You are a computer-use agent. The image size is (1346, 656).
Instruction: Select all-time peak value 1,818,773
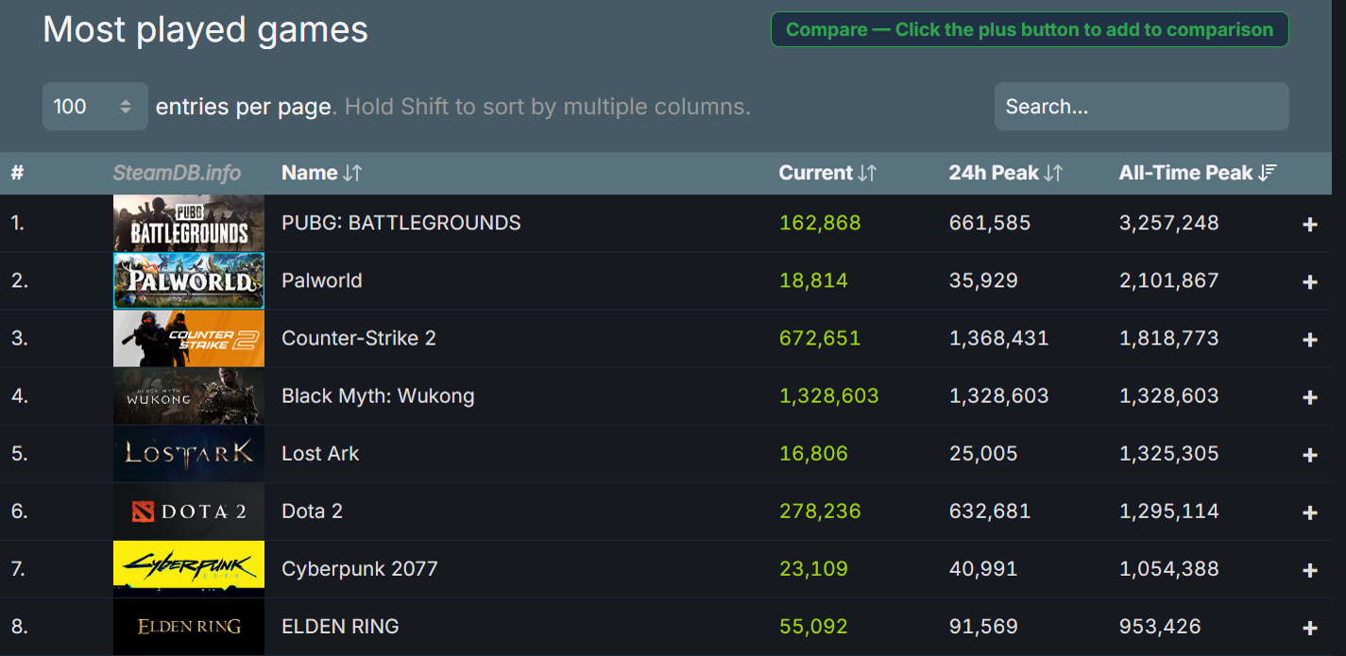coord(1169,338)
